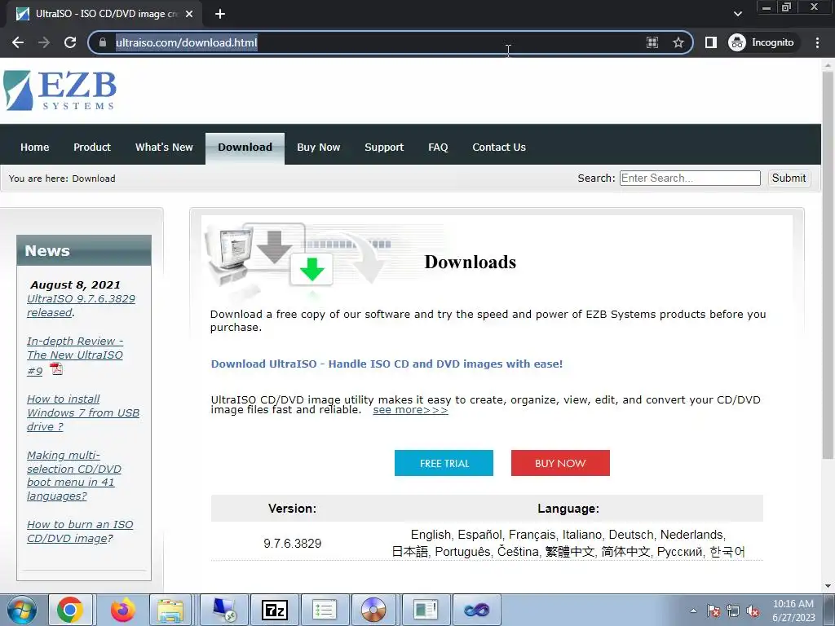Viewport: 835px width, 626px height.
Task: Open the remote computer icon in the taskbar
Action: coord(224,610)
